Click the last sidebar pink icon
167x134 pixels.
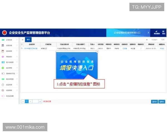point(3,96)
